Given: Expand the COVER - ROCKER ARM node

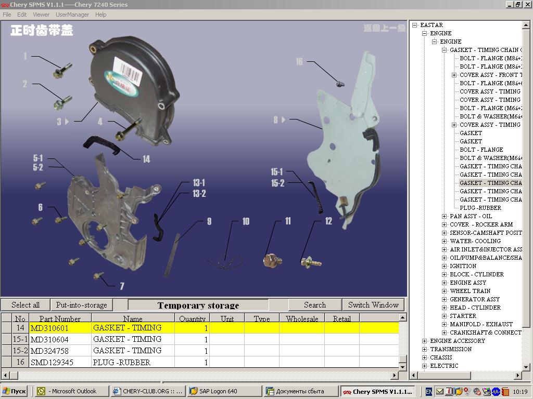Looking at the screenshot, I should point(445,224).
